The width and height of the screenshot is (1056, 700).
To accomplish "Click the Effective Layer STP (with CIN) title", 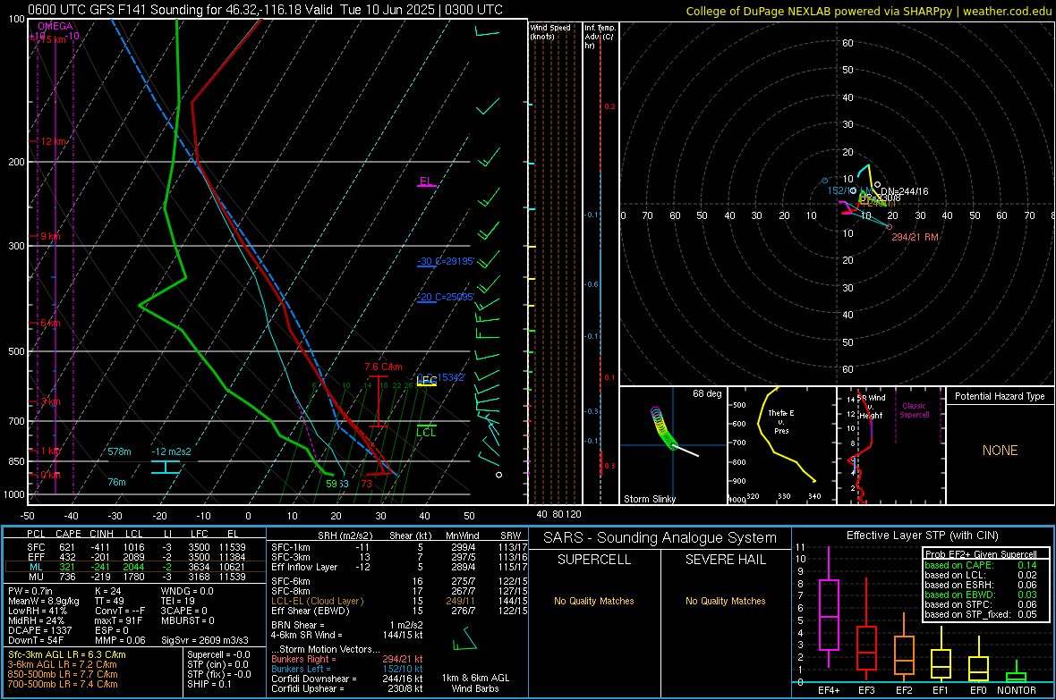I will pyautogui.click(x=922, y=536).
